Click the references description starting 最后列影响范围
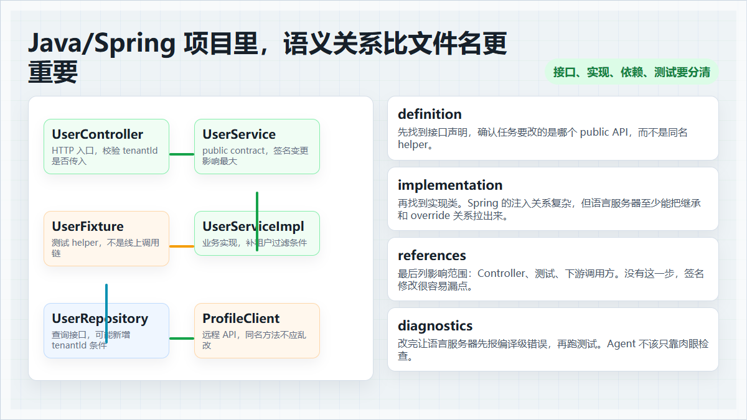Screen dimensions: 747x420 point(551,279)
